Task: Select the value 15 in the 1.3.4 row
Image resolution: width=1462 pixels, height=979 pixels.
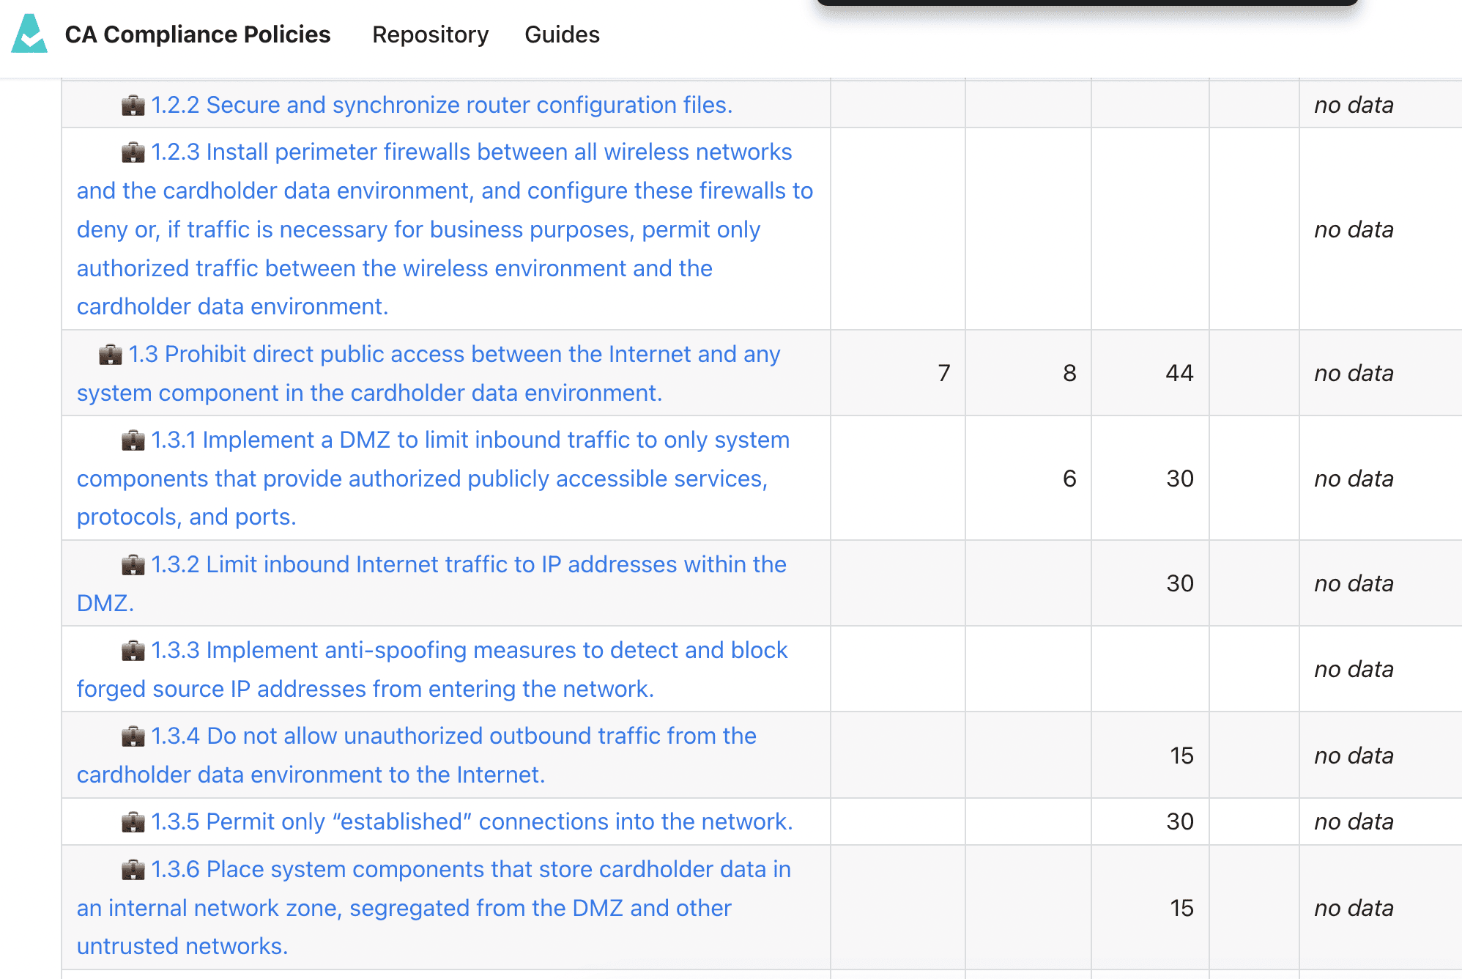Action: 1181,756
